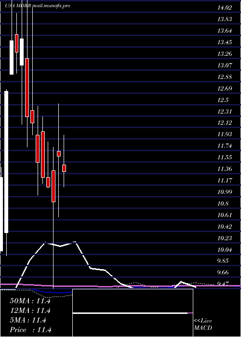This screenshot has width=241, height=337.
Task: Click the 12.31 price axis label
Action: click(225, 111)
